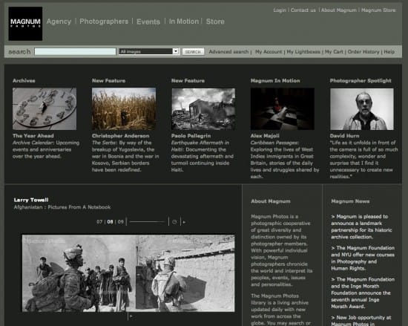
Task: Select slide 08 in slideshow
Action: tap(110, 222)
